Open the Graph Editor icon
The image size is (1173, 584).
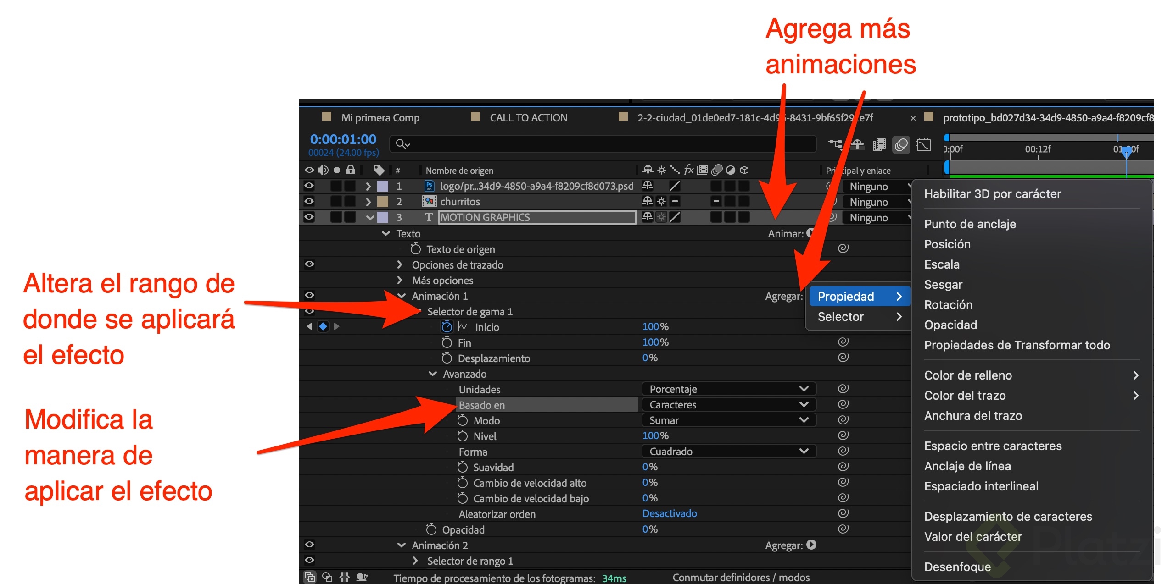point(923,145)
